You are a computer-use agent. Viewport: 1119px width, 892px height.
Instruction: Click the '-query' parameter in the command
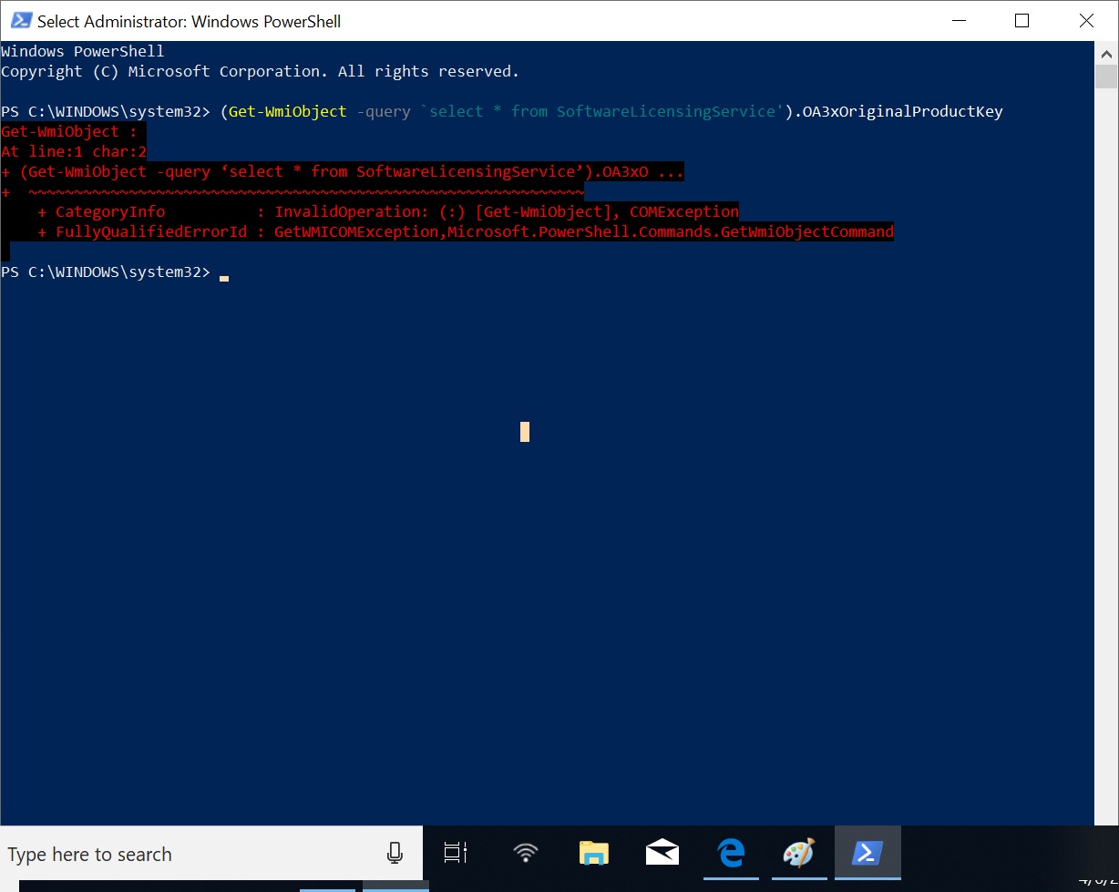(384, 111)
